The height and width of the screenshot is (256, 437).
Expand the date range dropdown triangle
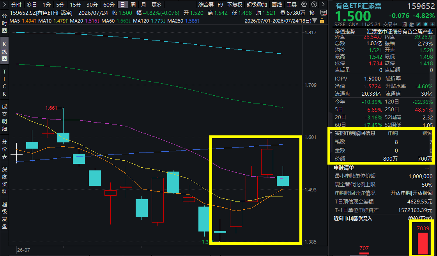click(x=315, y=21)
